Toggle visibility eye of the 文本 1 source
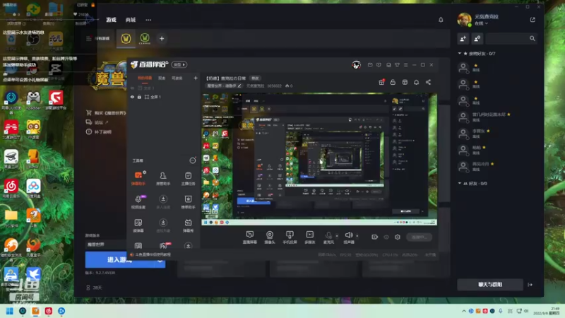This screenshot has height=318, width=565. point(132,88)
